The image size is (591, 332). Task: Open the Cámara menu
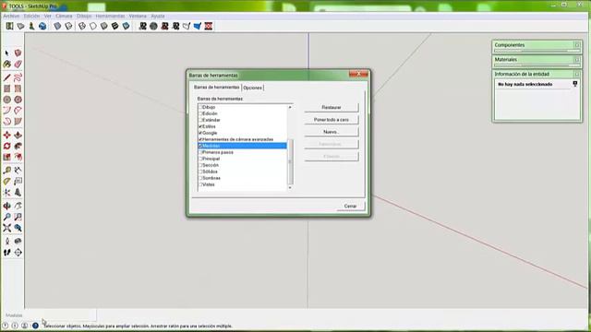point(64,17)
